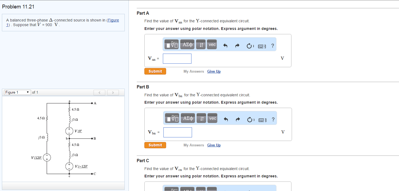Open keyboard shortcuts in Part A toolbar

click(x=262, y=46)
